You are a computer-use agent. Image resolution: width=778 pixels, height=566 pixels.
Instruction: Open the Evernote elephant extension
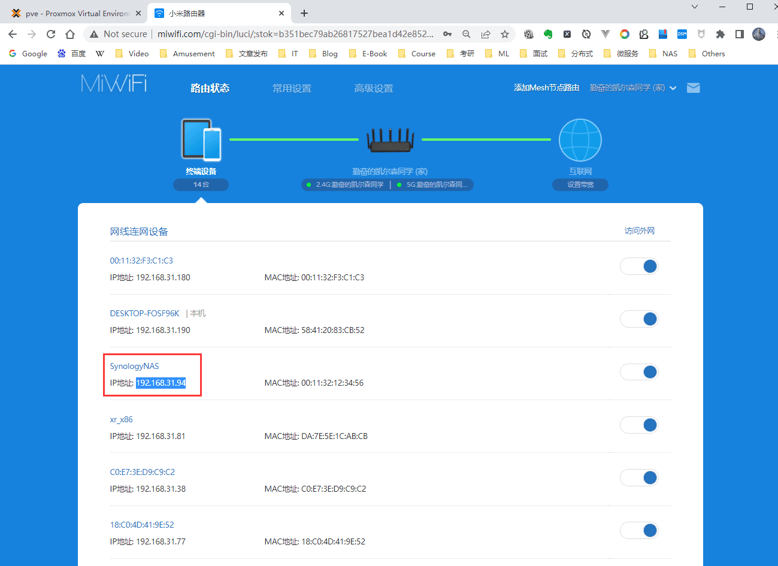pos(548,34)
